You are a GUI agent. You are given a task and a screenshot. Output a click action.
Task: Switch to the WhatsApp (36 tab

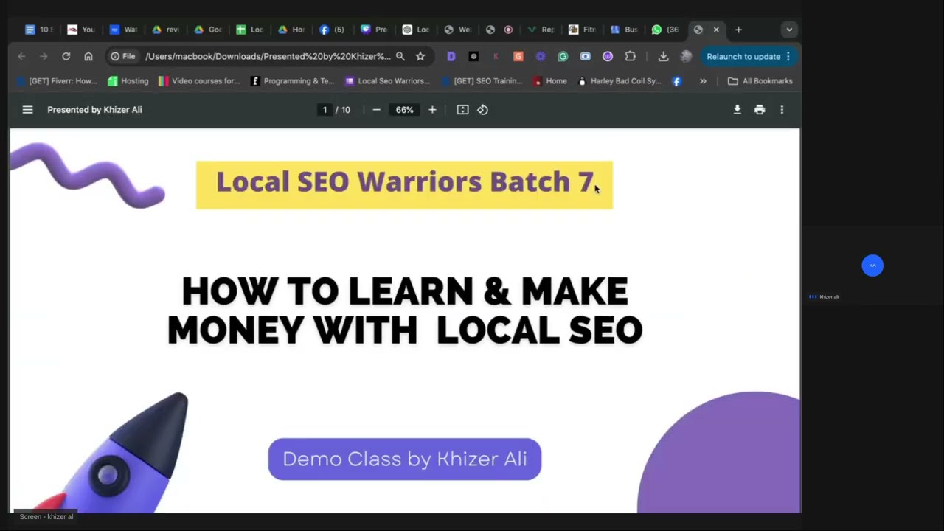(x=665, y=29)
